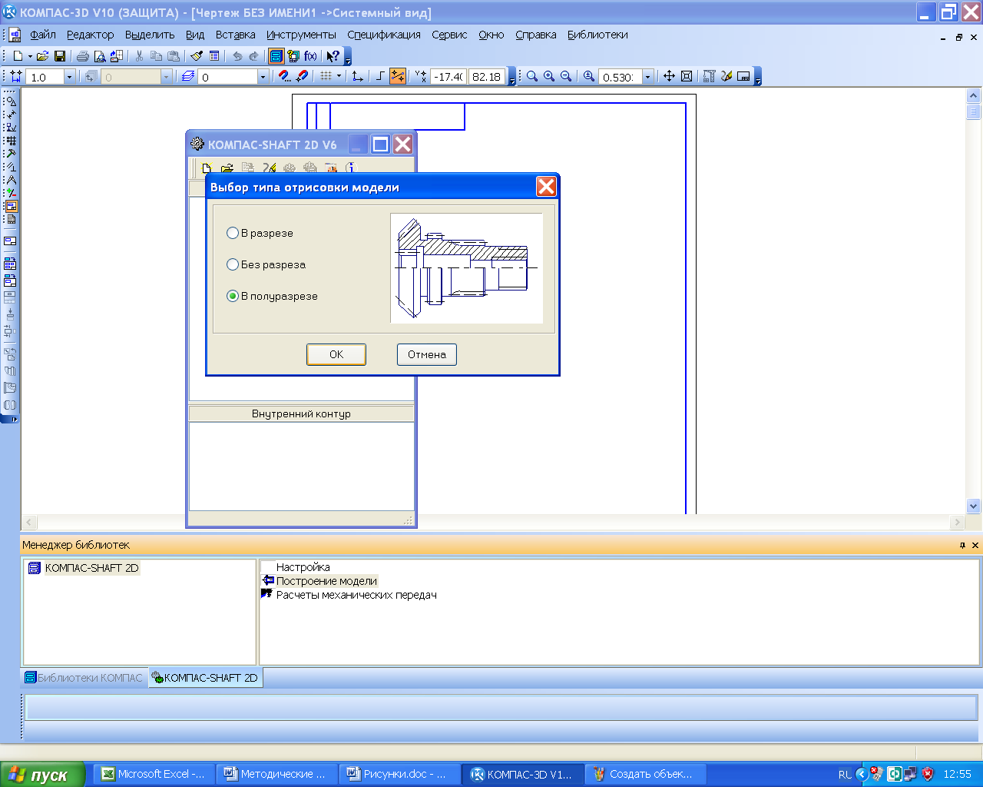The width and height of the screenshot is (983, 787).
Task: Expand standard toolbar options chevron
Action: pos(348,58)
